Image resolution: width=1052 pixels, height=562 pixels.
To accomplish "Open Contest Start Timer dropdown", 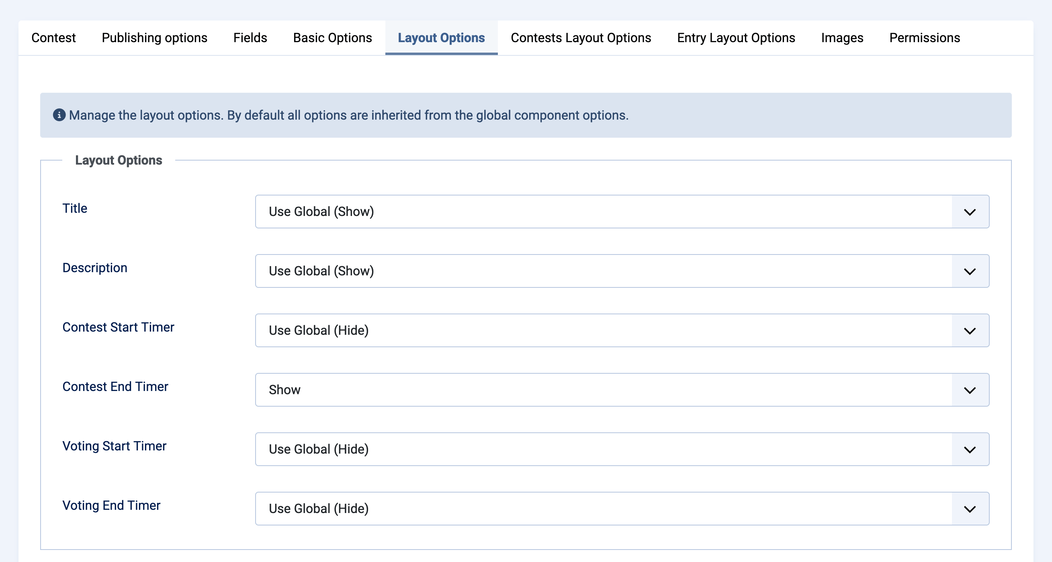I will coord(622,330).
